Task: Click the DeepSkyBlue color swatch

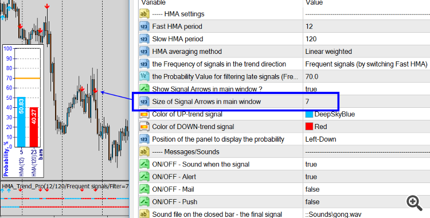Action: pos(309,114)
